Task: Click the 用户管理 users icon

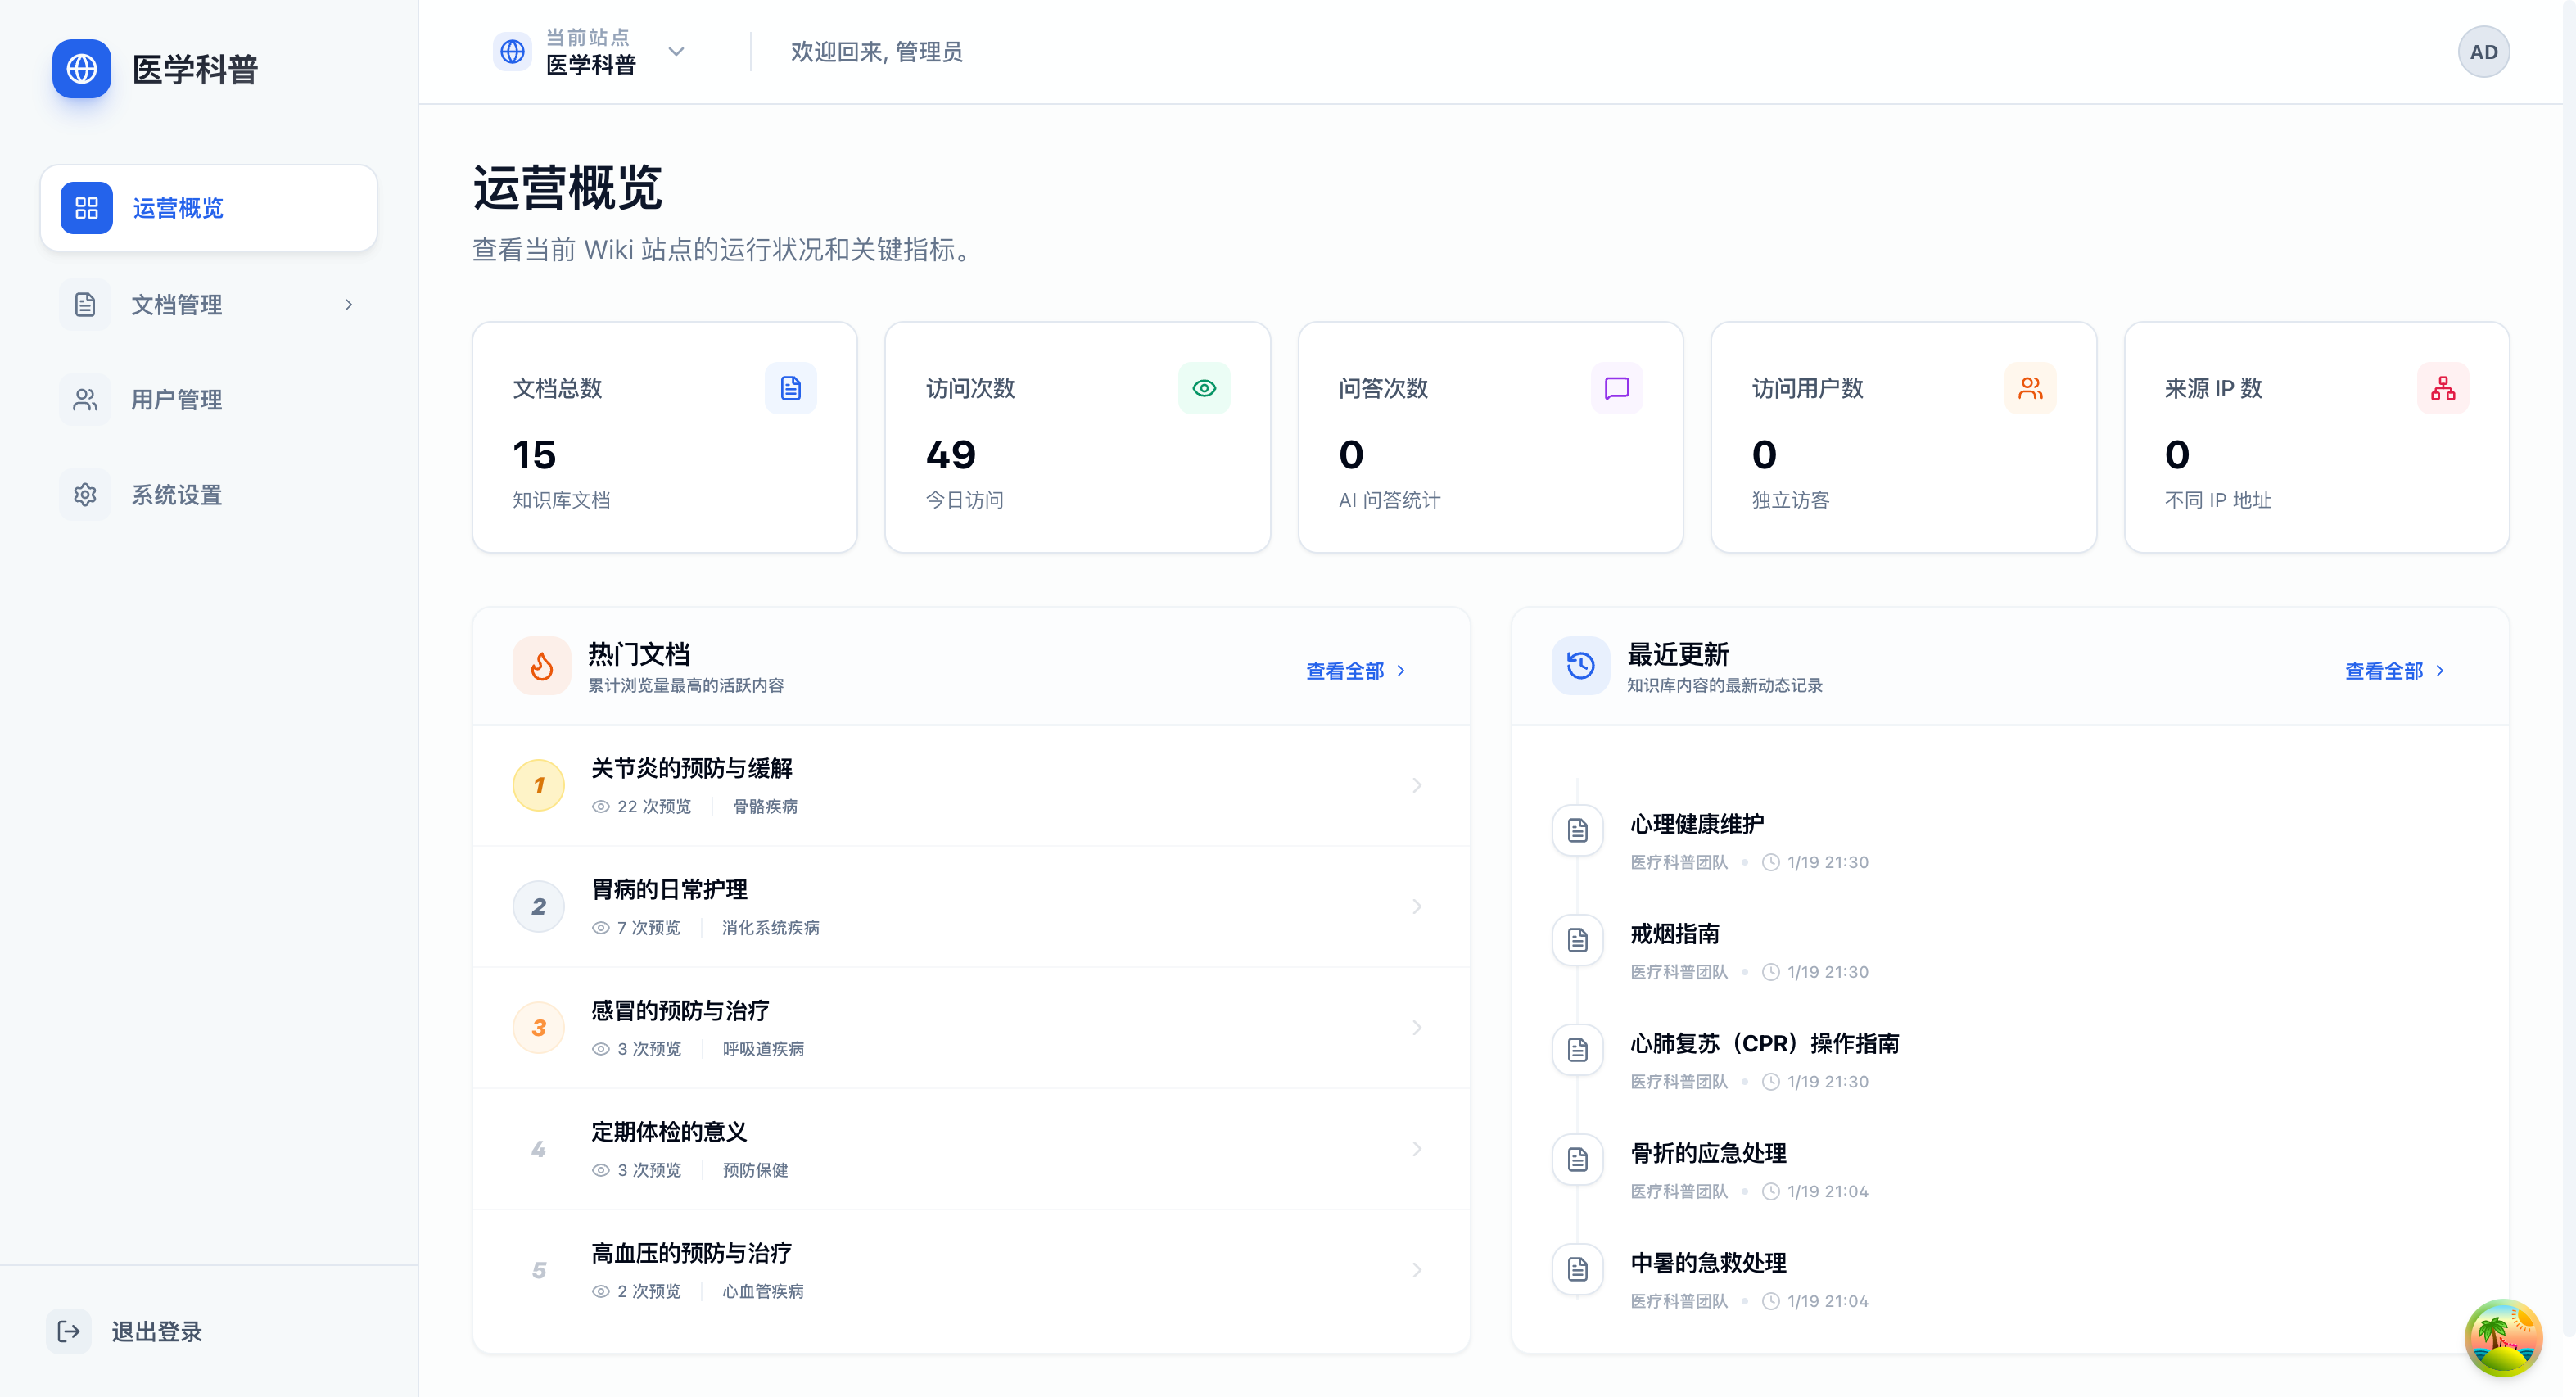Action: pos(85,399)
